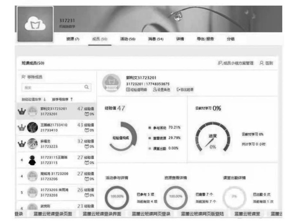Sort members by 按学号排序
Viewport: 287px width, 222px height.
point(62,99)
